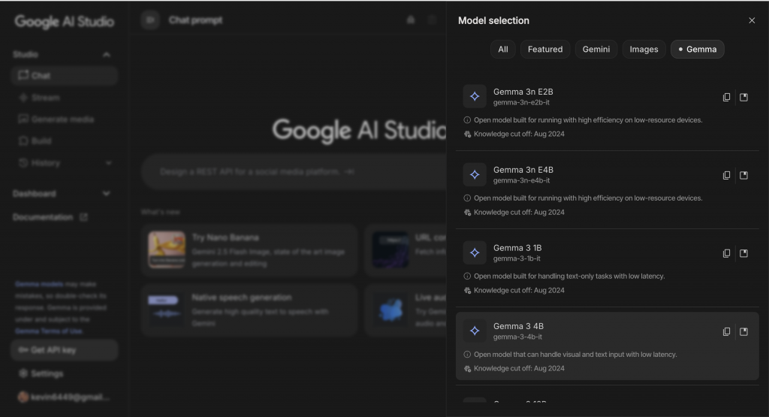769x417 pixels.
Task: Open Gemma 3n E2B details in new tab
Action: [744, 97]
